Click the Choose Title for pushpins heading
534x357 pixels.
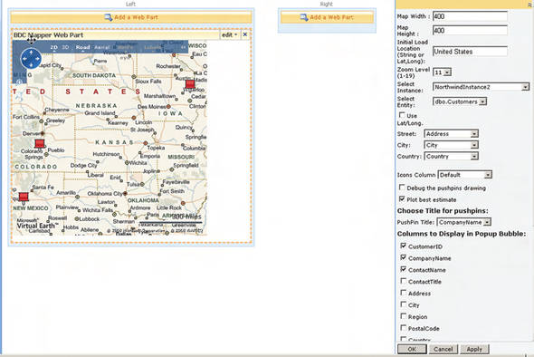[x=443, y=211]
